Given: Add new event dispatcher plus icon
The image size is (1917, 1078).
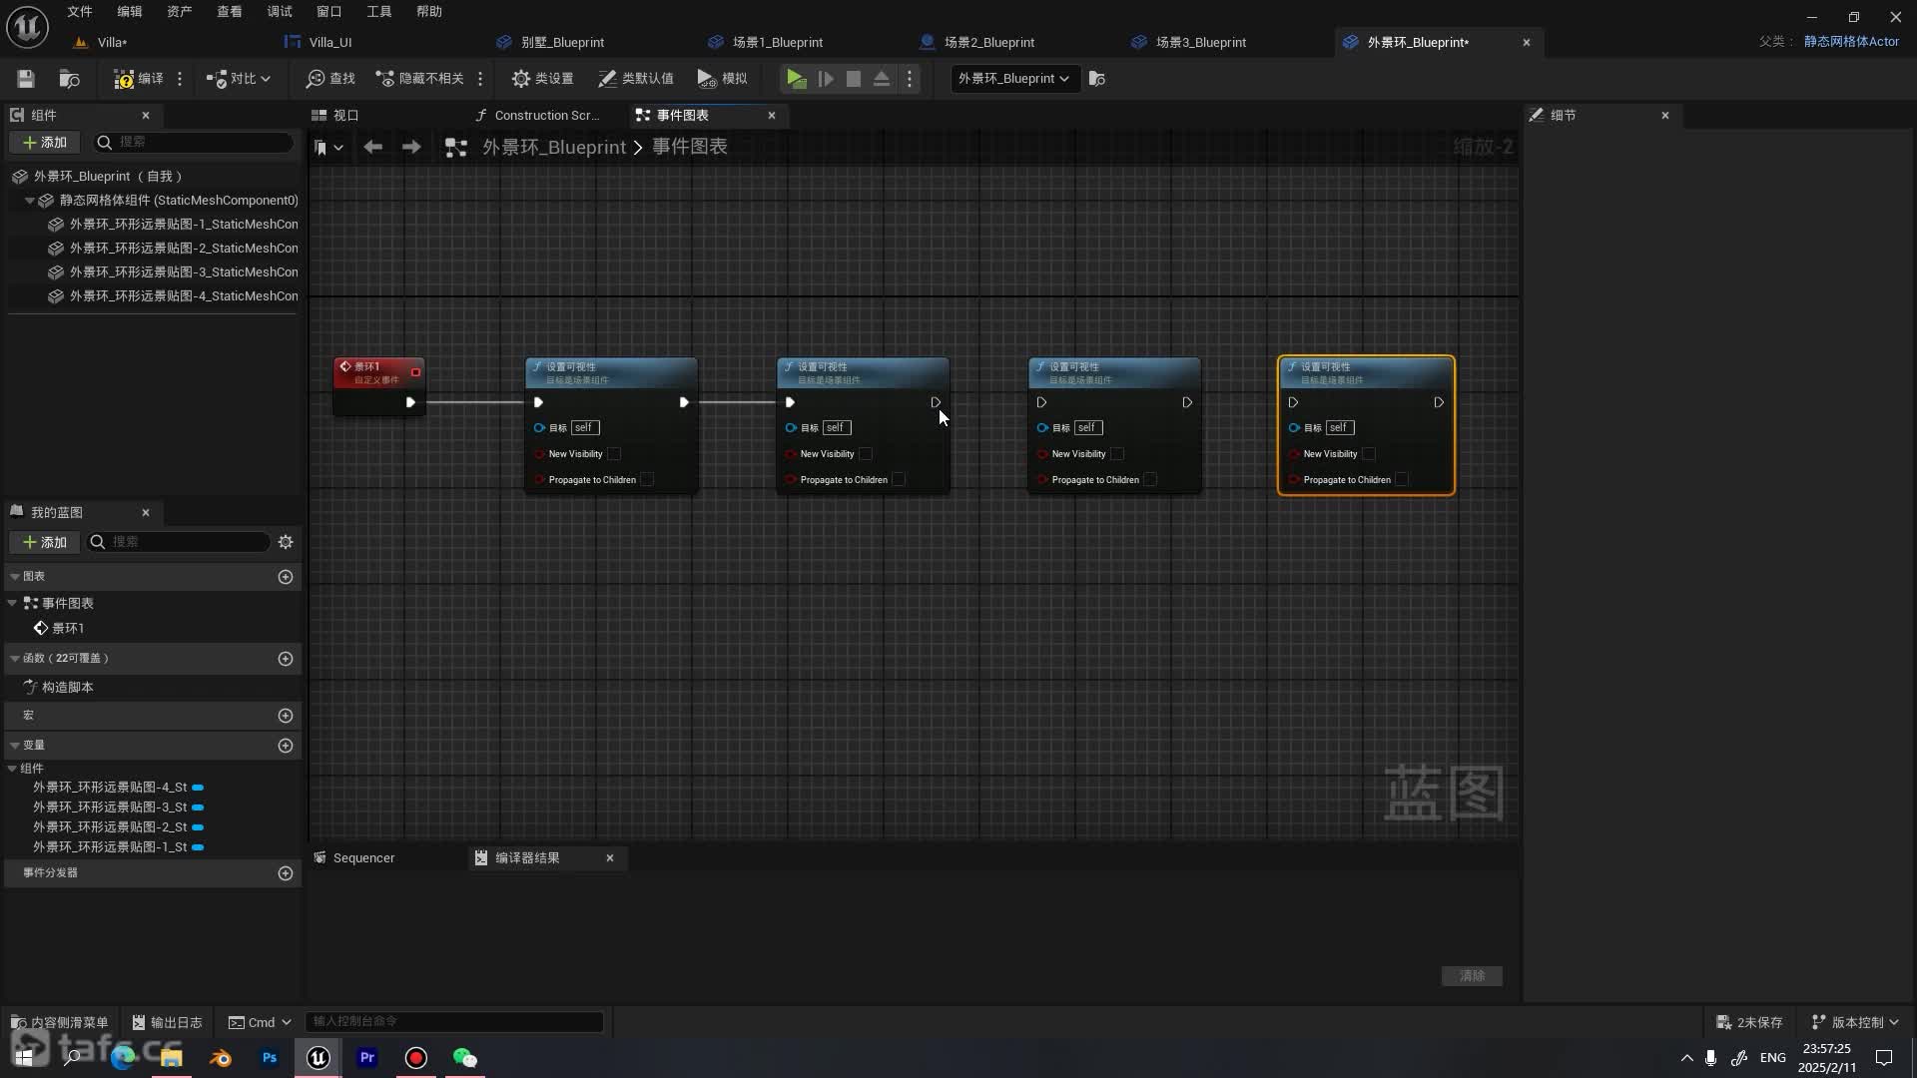Looking at the screenshot, I should click(x=286, y=873).
